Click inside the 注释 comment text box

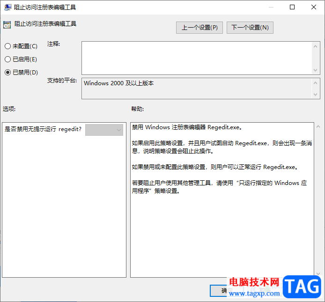pos(197,58)
